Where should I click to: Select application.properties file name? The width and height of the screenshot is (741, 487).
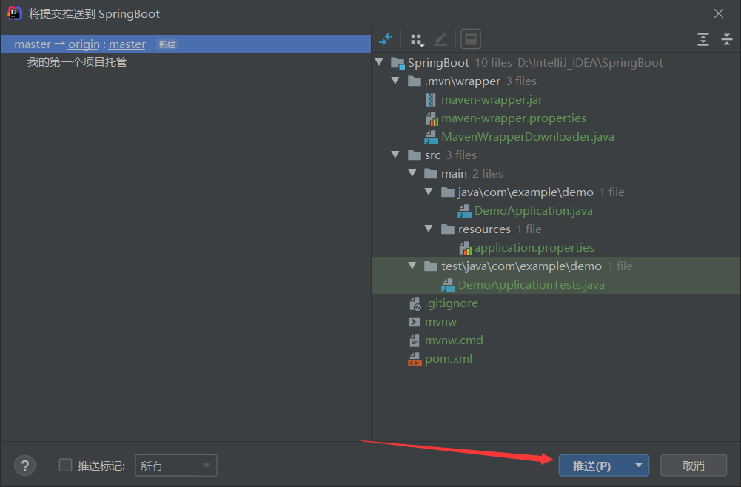[534, 247]
